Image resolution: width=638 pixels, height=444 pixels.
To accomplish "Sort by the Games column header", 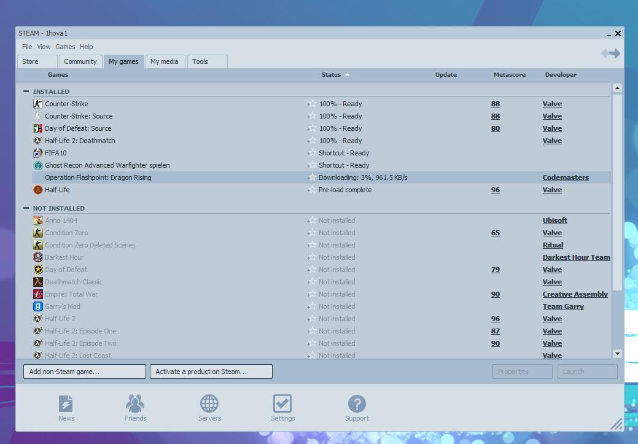I will [58, 75].
